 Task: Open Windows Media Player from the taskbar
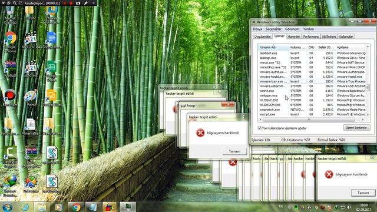58,207
